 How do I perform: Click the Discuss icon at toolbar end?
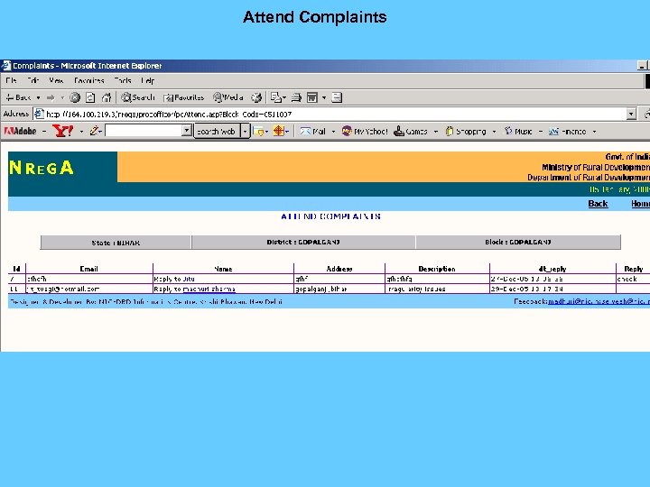(x=337, y=97)
